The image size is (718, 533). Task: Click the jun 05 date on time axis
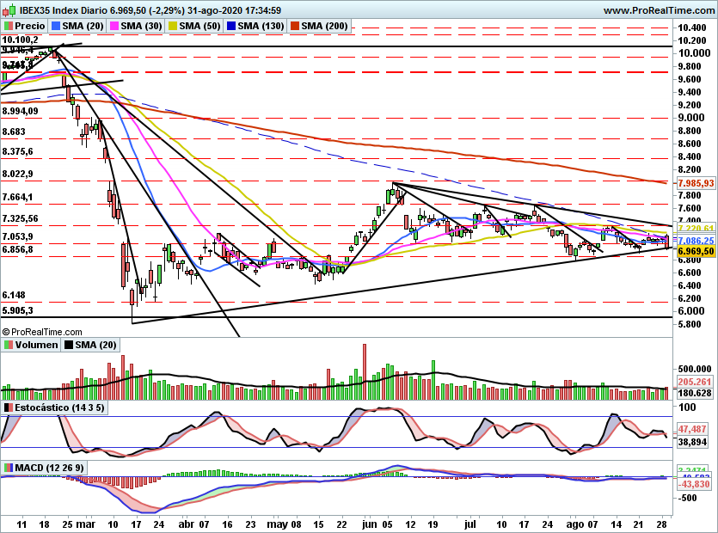[377, 524]
